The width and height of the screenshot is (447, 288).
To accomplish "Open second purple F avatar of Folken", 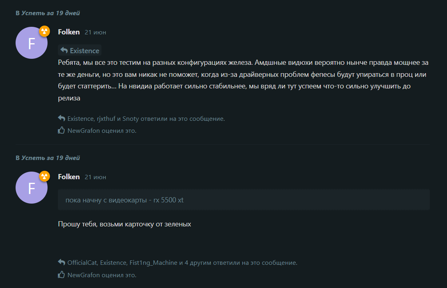I will (32, 188).
